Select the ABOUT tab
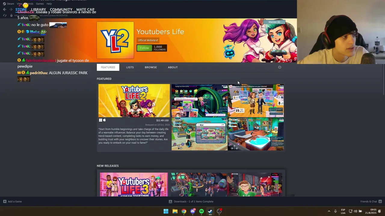This screenshot has width=385, height=216. (x=173, y=67)
